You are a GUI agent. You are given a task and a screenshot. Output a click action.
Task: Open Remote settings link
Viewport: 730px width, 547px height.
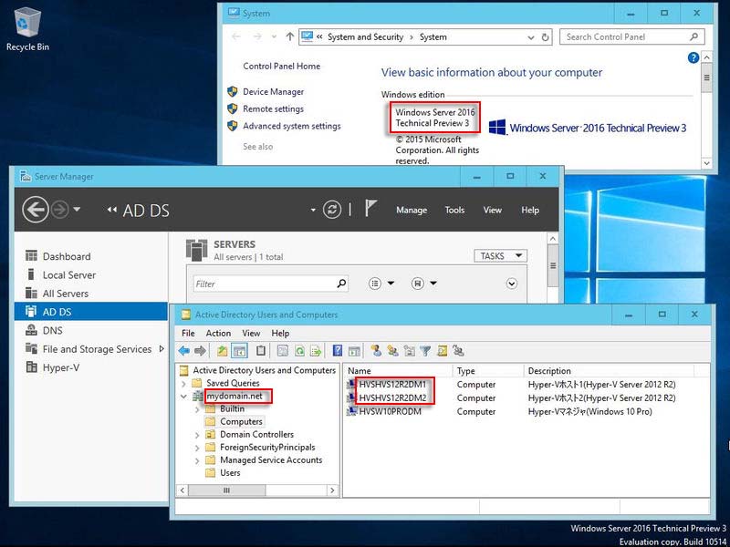click(x=273, y=108)
